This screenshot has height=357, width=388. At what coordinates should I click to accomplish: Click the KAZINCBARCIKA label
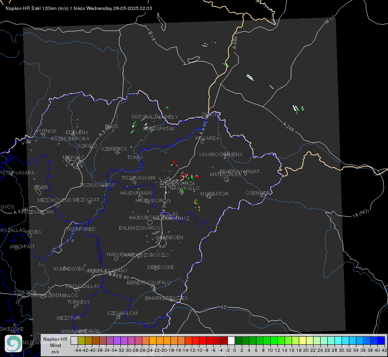[x=70, y=138]
